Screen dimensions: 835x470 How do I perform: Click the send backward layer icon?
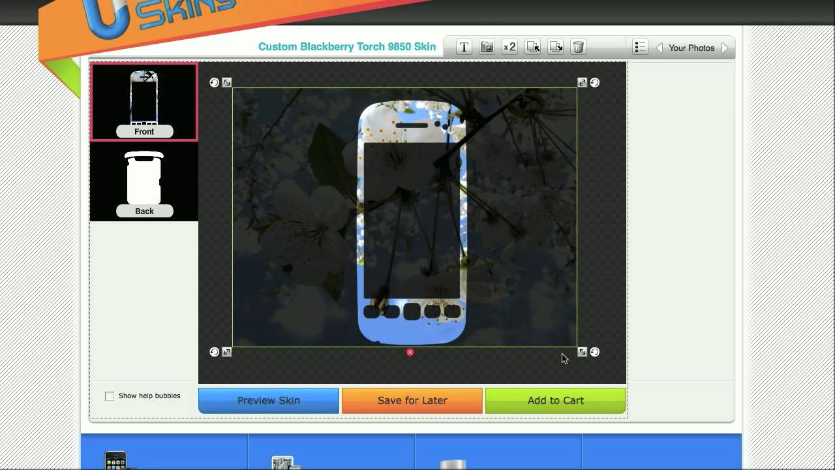[x=556, y=47]
